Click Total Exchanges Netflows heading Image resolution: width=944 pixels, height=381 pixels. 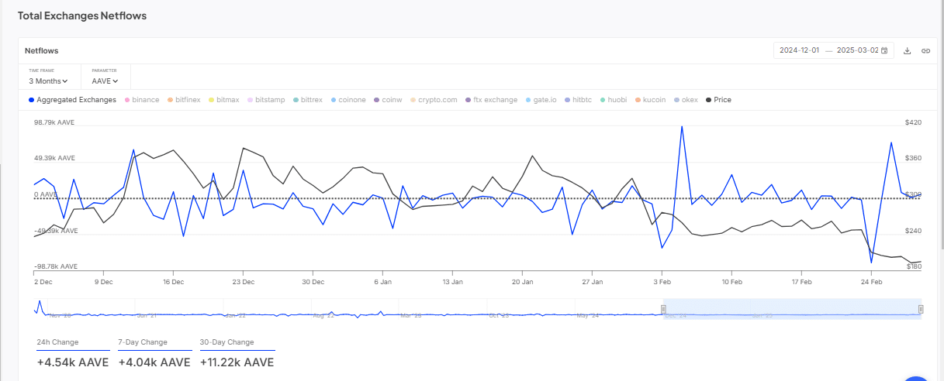[82, 15]
